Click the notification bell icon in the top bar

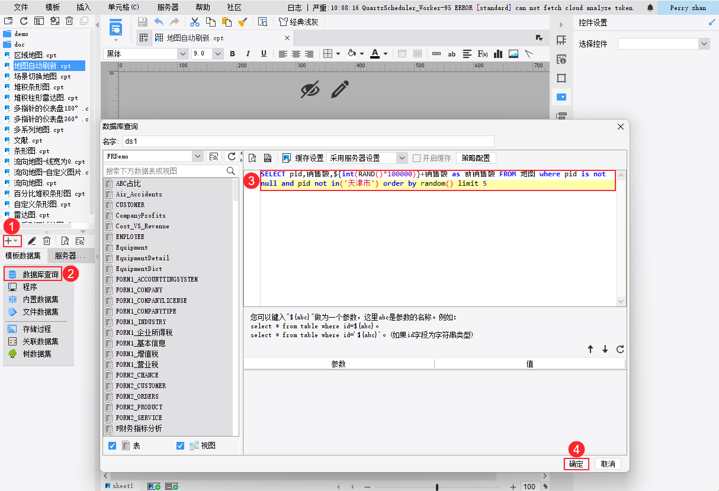(650, 8)
